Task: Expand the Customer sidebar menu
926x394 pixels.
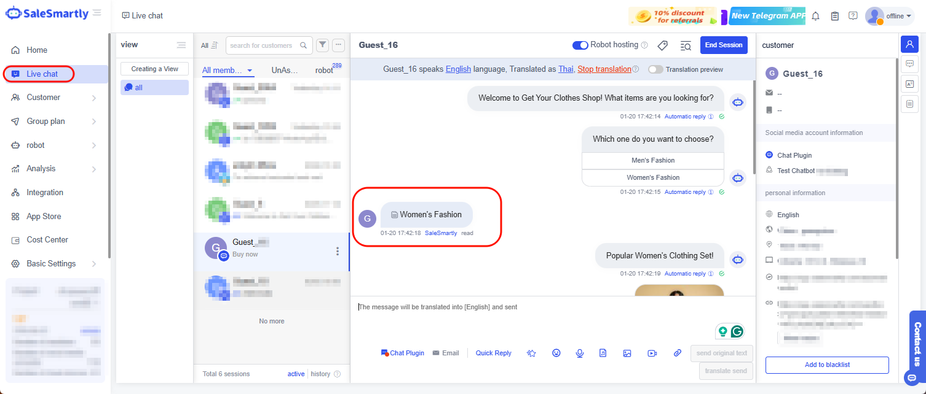Action: click(53, 98)
